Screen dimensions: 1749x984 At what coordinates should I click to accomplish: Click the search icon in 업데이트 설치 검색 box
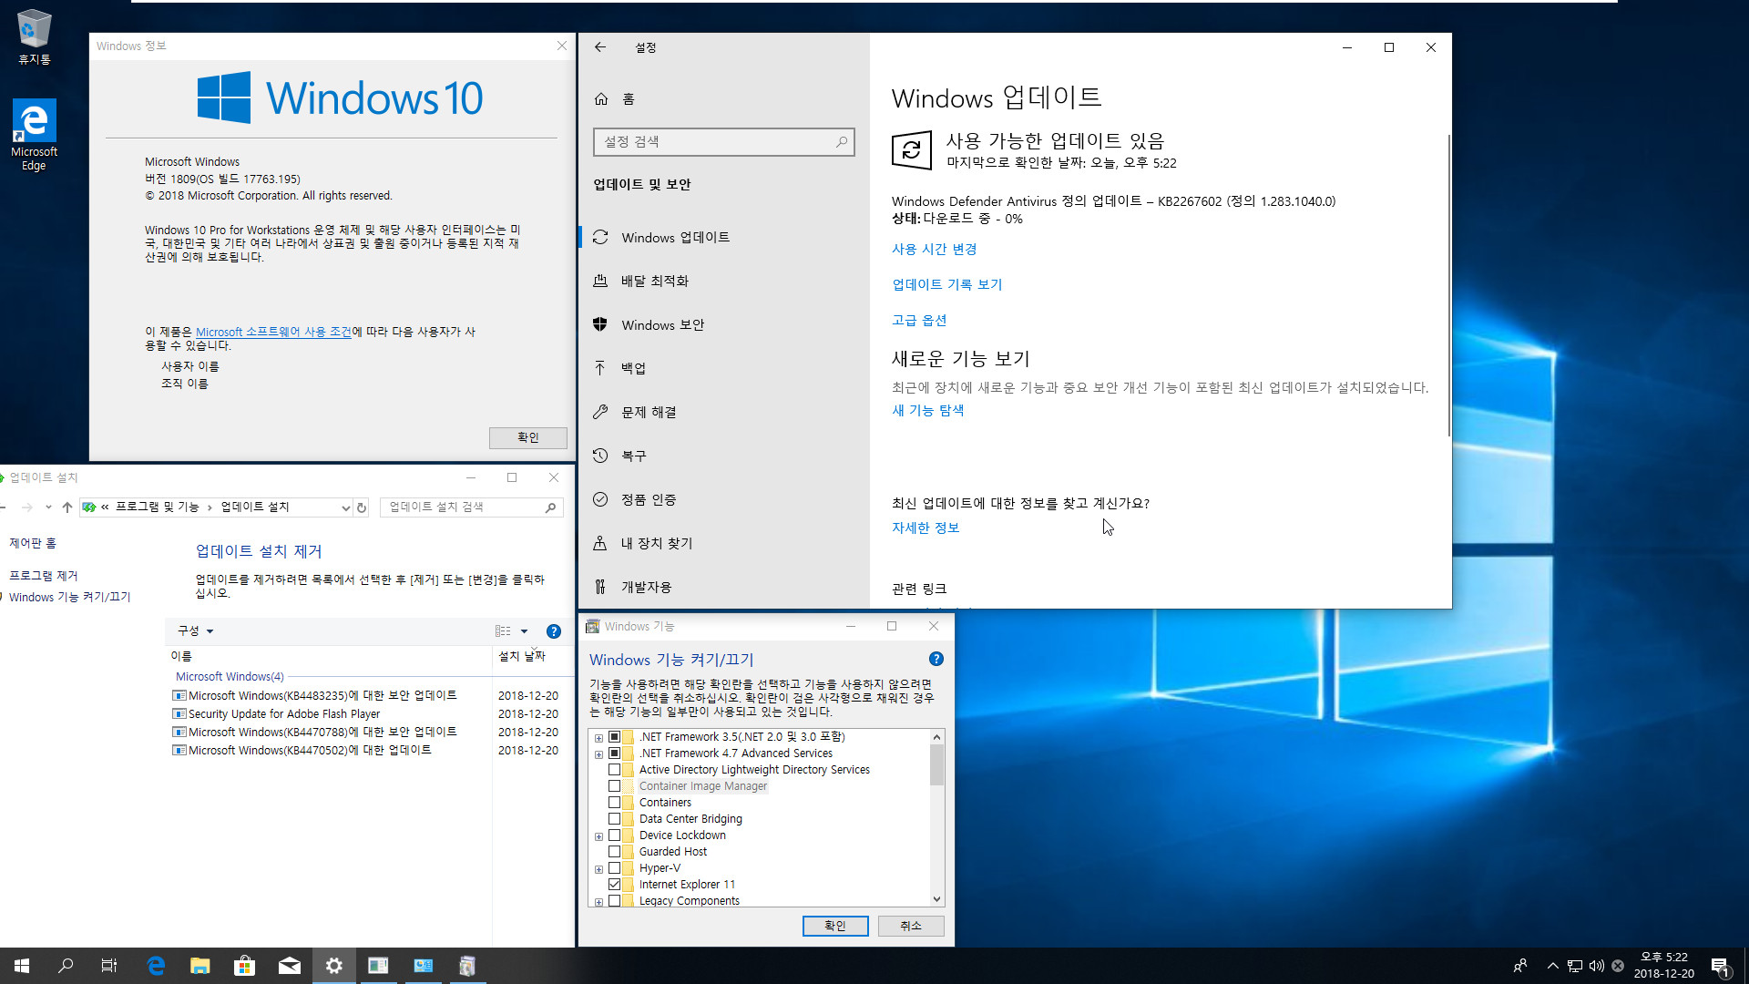click(x=550, y=507)
